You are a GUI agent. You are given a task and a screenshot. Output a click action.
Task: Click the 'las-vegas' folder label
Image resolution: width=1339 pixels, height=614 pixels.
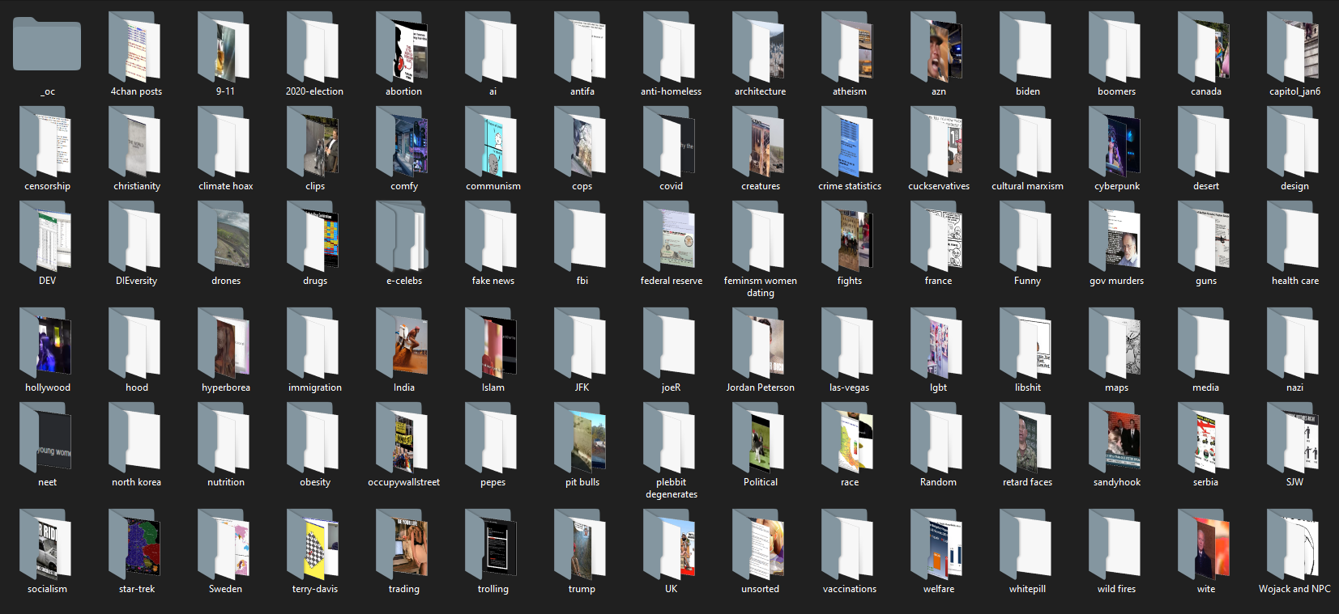tap(849, 387)
